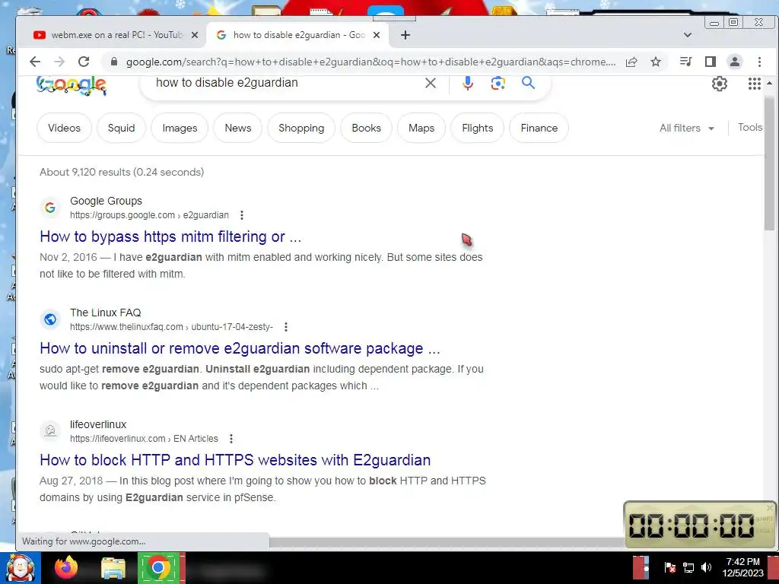Viewport: 779px width, 584px height.
Task: Open the Flights filter
Action: point(478,128)
